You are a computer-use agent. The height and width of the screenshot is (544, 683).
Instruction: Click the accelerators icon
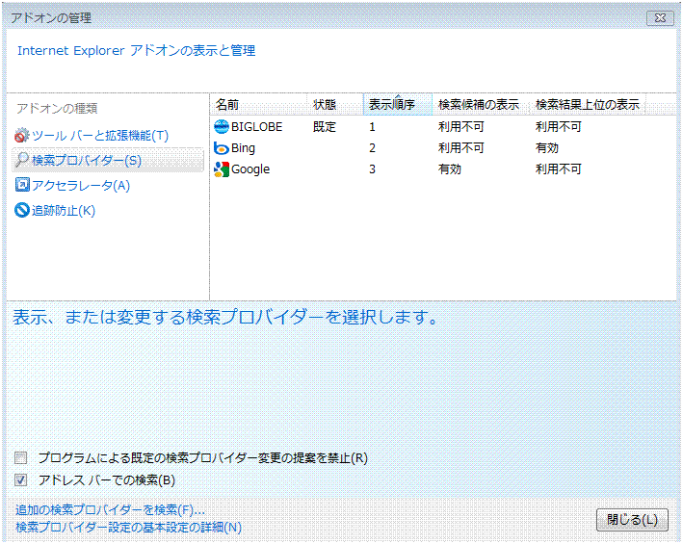click(22, 185)
